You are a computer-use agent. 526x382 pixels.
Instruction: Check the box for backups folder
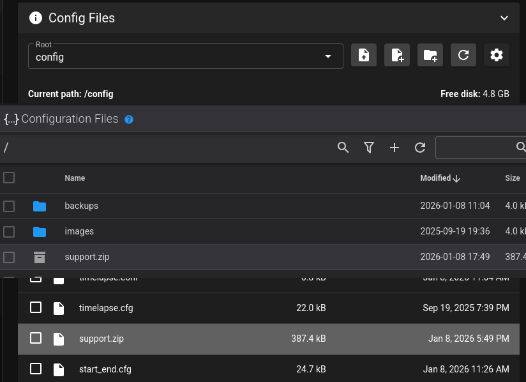tap(9, 206)
